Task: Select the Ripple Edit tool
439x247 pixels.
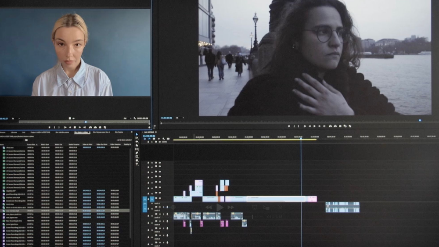Action: pos(137,142)
